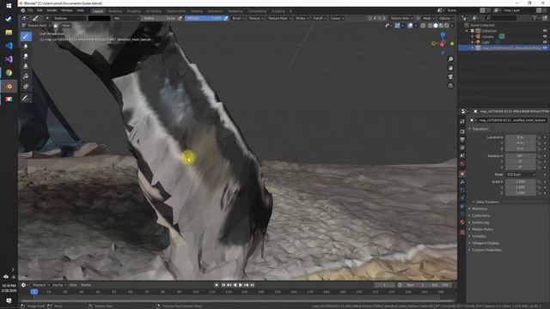This screenshot has width=550, height=309.
Task: Open the Render properties tab icon
Action: pyautogui.click(x=462, y=131)
